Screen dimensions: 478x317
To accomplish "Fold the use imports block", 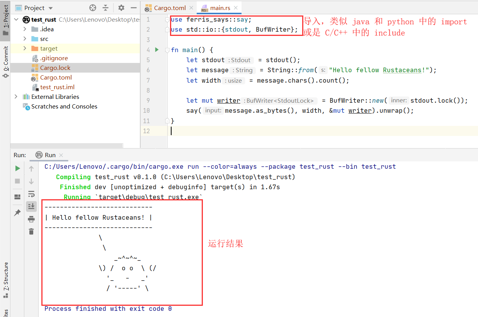I will coord(167,19).
